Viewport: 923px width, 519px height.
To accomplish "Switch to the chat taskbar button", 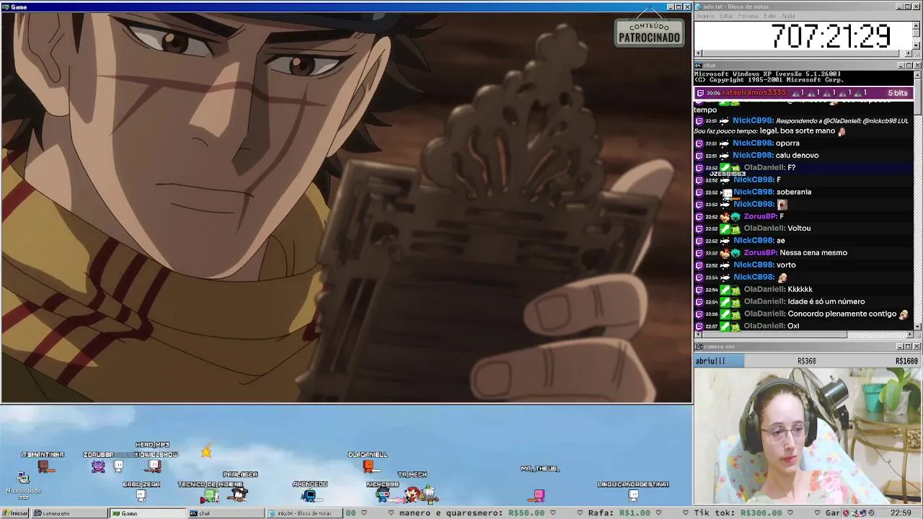I will [226, 513].
